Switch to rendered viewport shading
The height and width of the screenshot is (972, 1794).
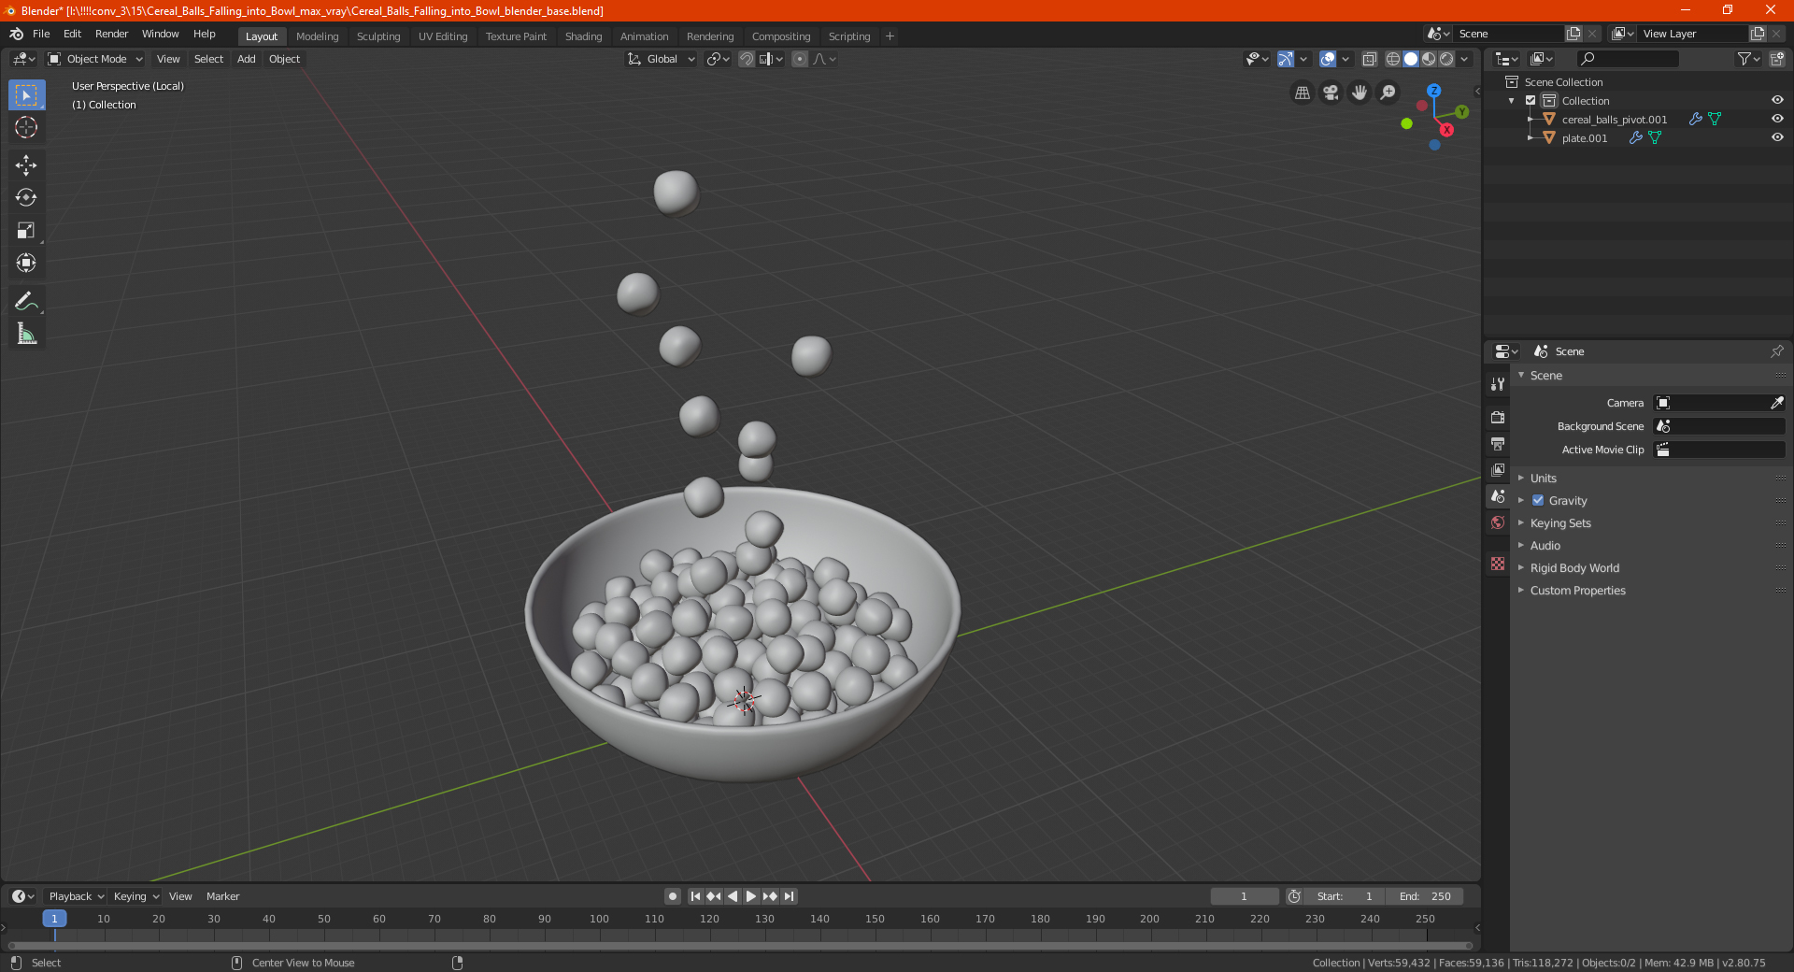click(x=1446, y=59)
